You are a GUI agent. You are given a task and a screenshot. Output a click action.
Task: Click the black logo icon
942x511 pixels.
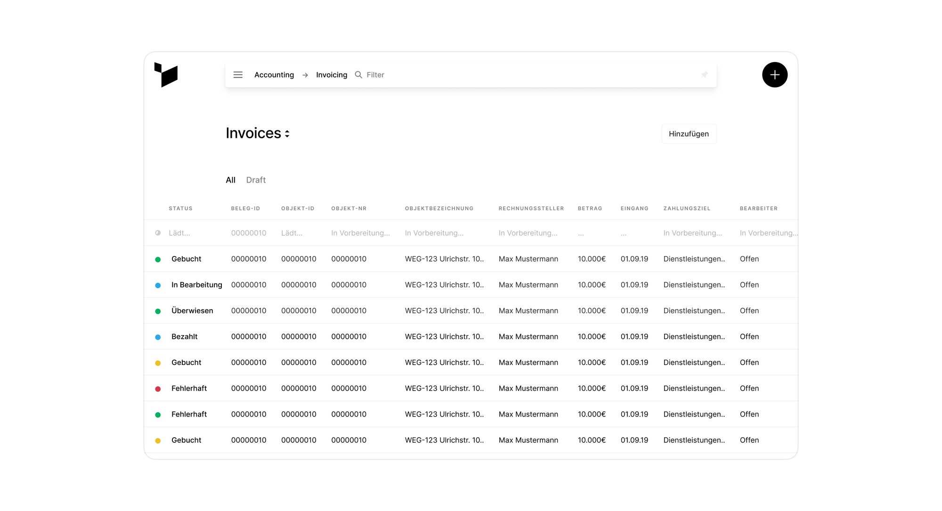pyautogui.click(x=166, y=75)
